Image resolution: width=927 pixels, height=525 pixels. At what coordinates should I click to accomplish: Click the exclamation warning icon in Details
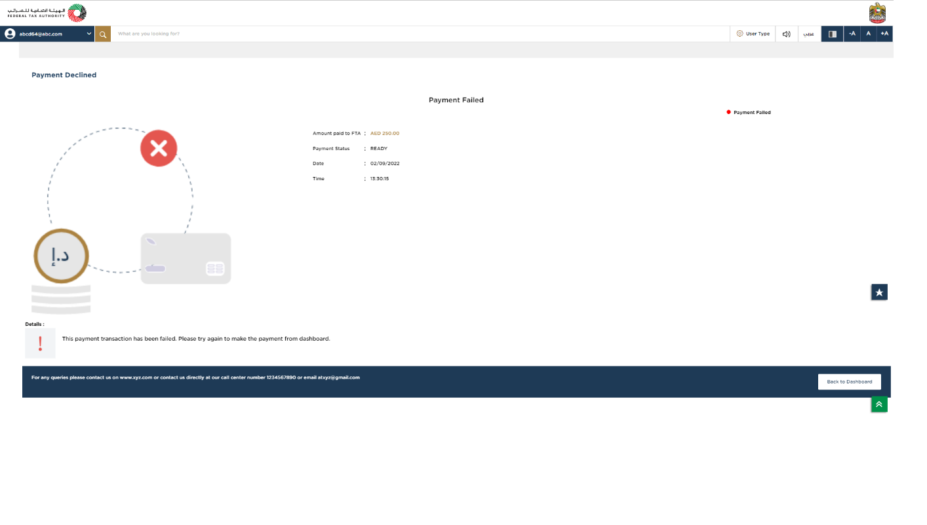coord(40,343)
